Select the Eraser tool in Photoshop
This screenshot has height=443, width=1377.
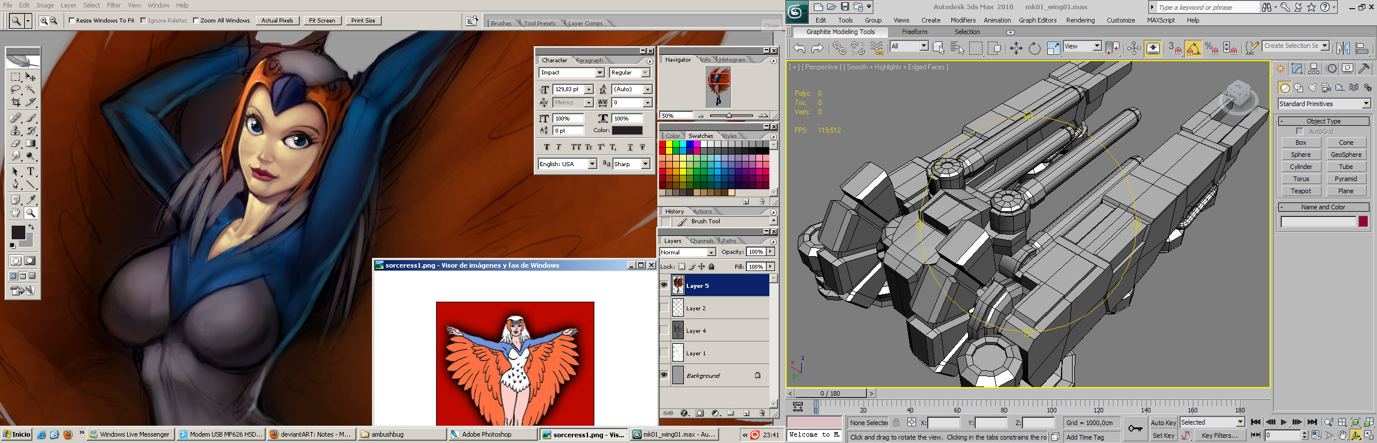[x=16, y=143]
